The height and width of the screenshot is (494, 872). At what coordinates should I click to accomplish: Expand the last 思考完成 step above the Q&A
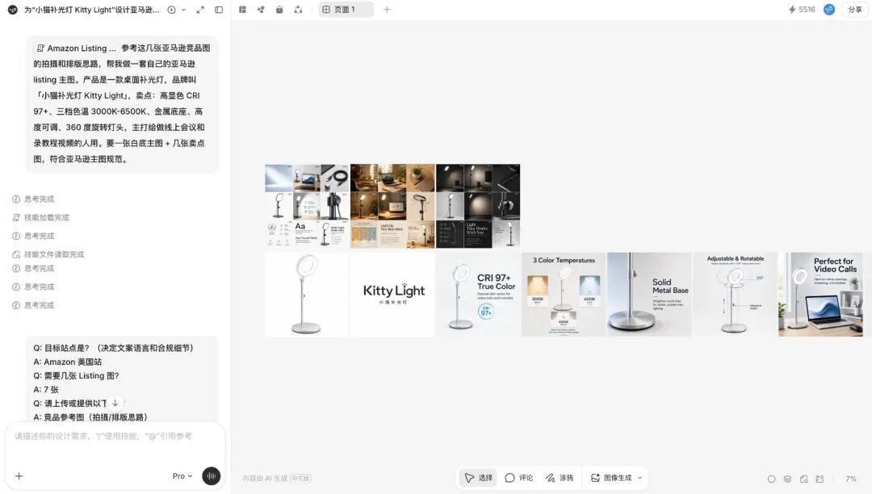(33, 305)
